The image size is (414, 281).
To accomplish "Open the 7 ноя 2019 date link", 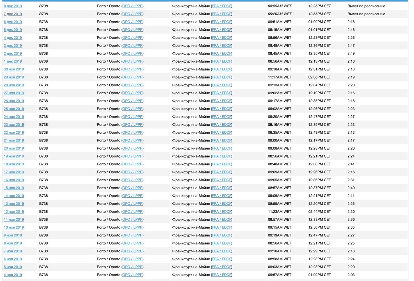I will (x=13, y=251).
